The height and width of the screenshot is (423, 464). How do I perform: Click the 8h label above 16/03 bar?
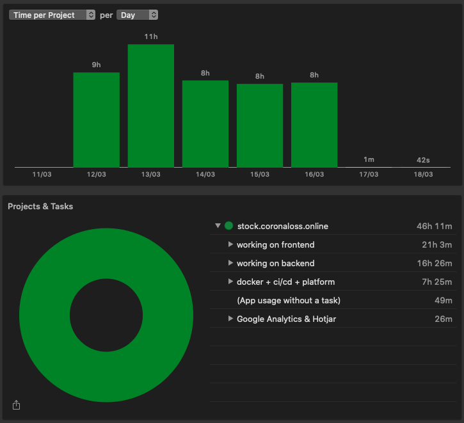click(x=314, y=75)
